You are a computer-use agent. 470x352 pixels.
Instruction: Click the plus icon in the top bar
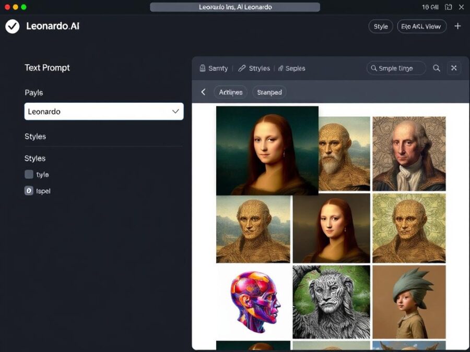(x=457, y=26)
